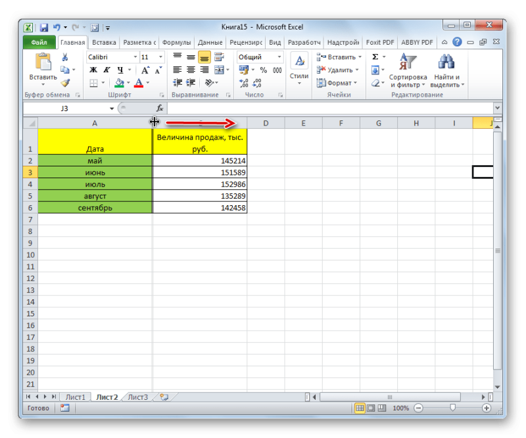Decrease decimal places
Viewport: 526px width, 438px height.
pos(257,83)
